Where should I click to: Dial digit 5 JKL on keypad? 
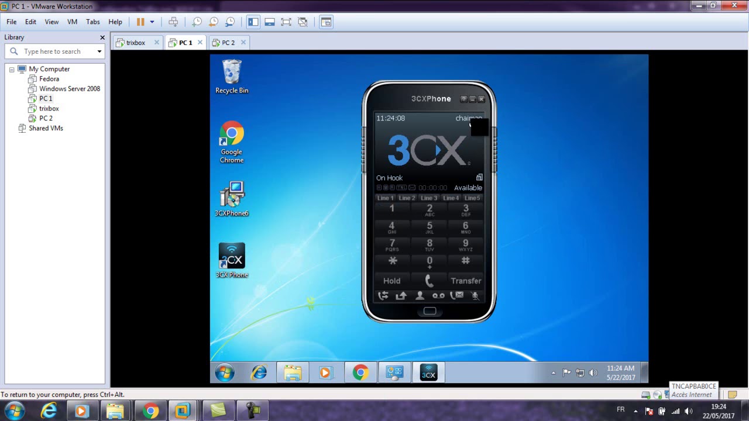coord(430,227)
